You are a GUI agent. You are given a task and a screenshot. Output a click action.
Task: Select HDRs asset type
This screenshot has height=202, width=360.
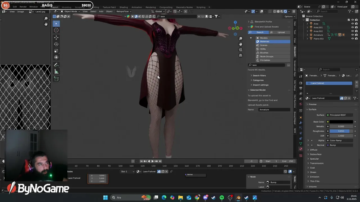pos(273,49)
